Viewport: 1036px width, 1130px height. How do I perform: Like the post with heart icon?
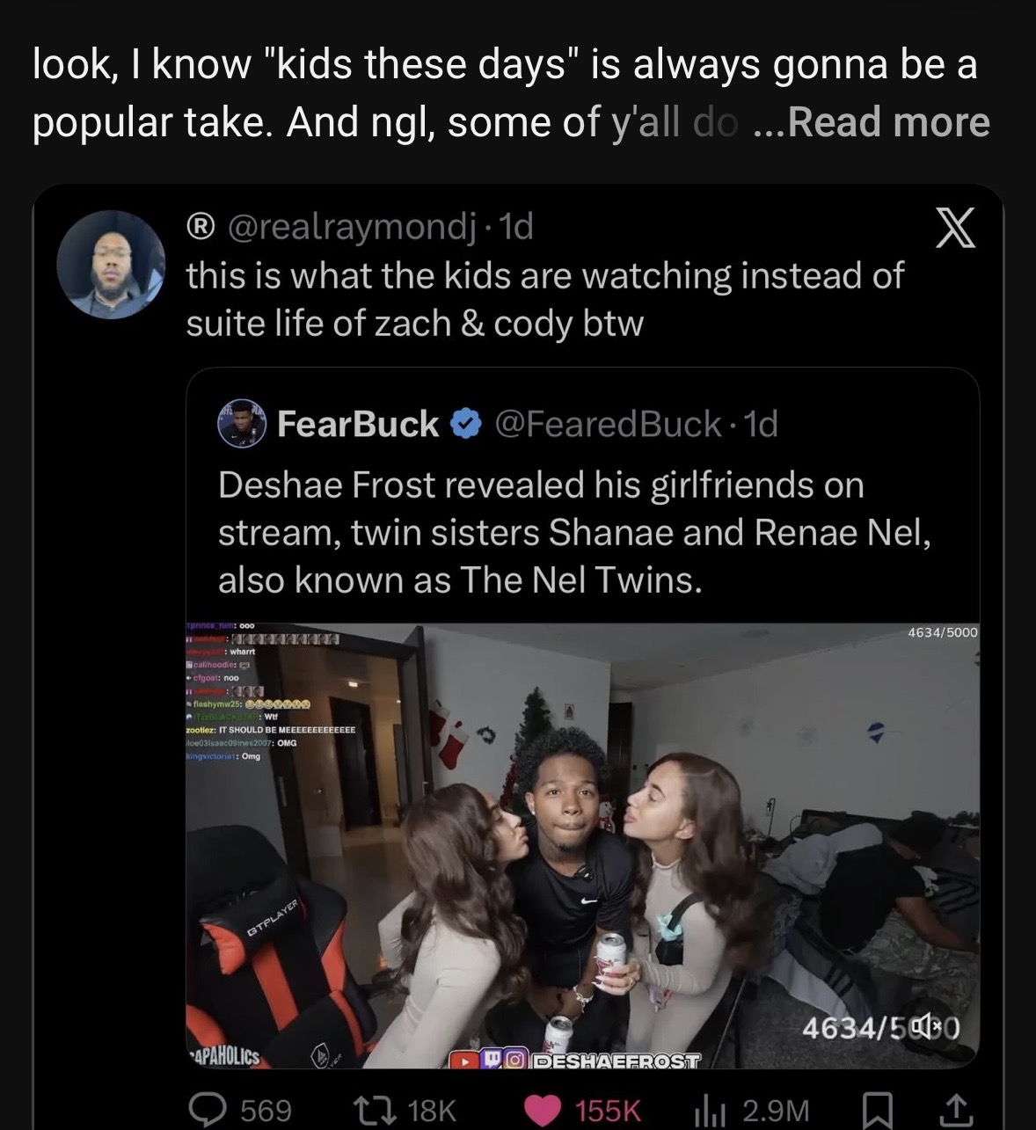tap(543, 1109)
